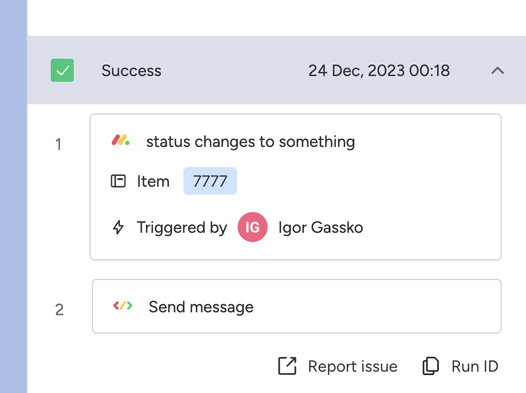
Task: Click the monday.com logo in step 1
Action: tap(121, 141)
